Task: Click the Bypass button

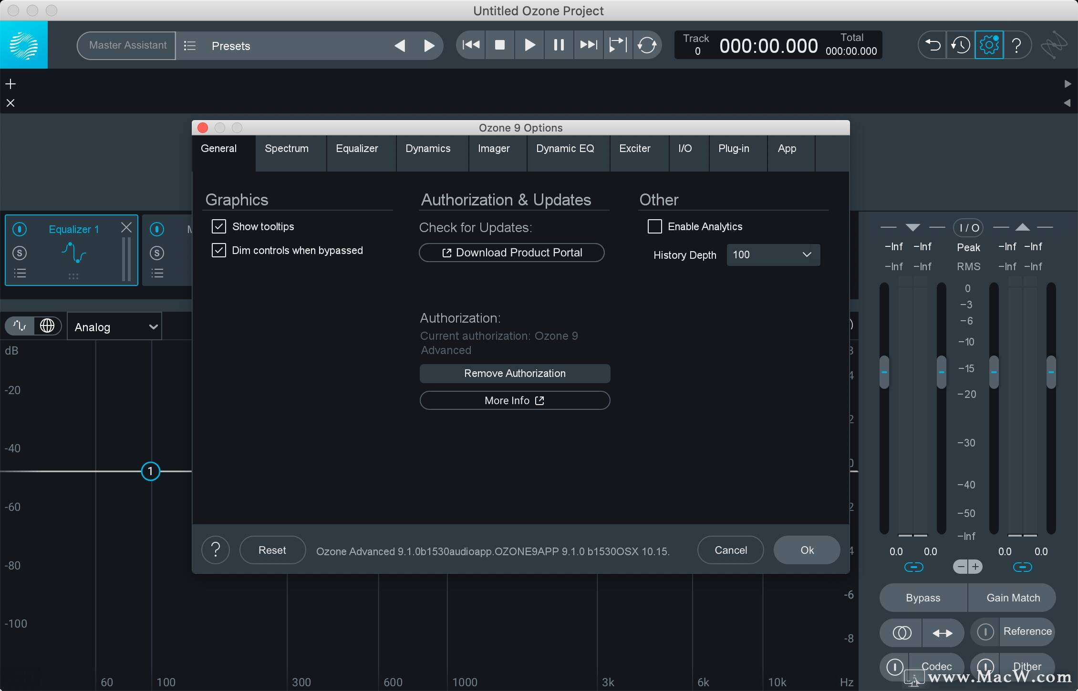Action: (x=923, y=598)
